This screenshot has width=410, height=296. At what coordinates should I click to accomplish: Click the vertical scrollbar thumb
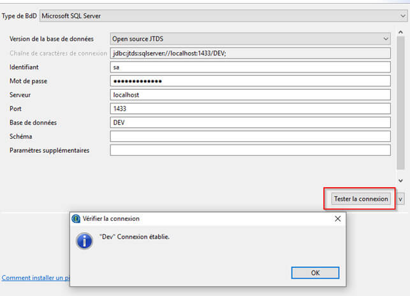400,103
